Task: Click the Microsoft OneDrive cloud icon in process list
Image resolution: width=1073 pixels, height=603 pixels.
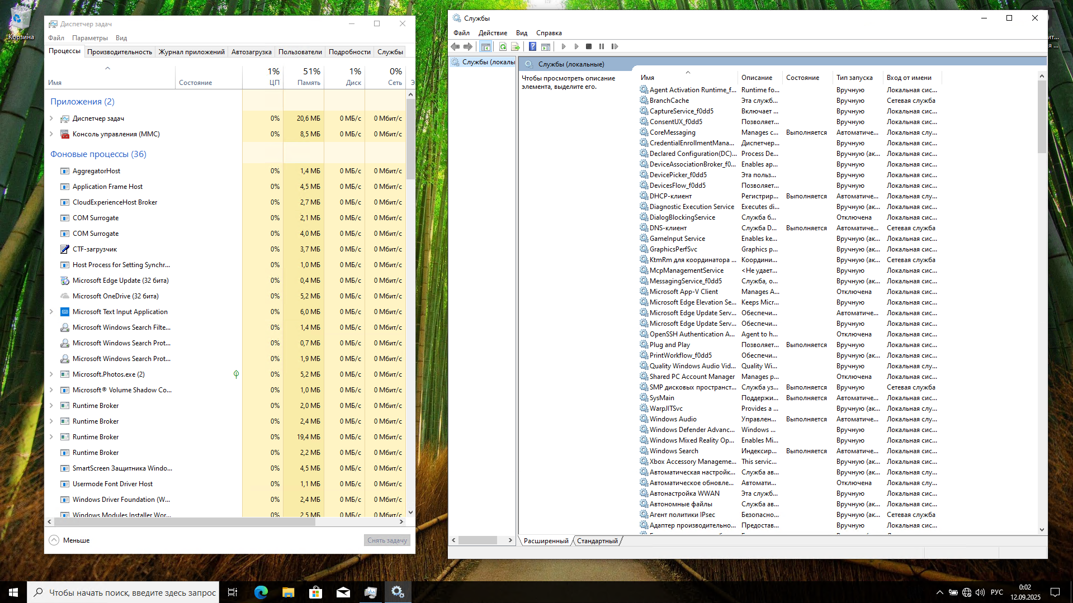Action: click(x=65, y=296)
